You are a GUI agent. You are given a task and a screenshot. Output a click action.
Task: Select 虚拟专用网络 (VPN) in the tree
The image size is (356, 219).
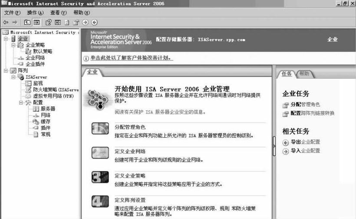53,96
